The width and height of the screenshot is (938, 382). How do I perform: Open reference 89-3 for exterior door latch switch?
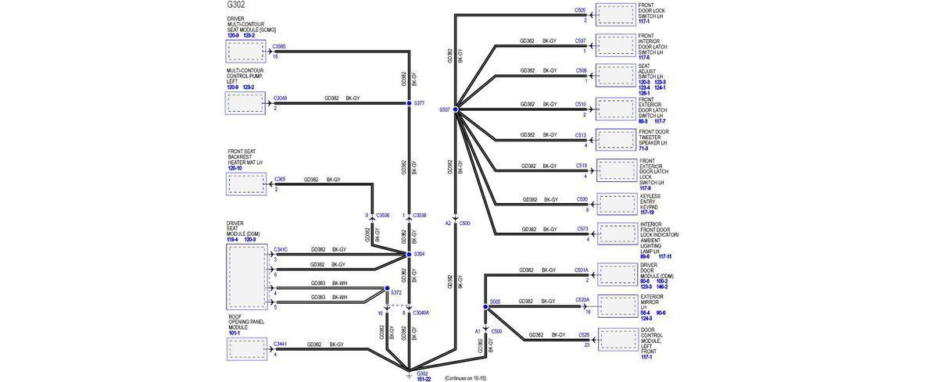coord(643,121)
